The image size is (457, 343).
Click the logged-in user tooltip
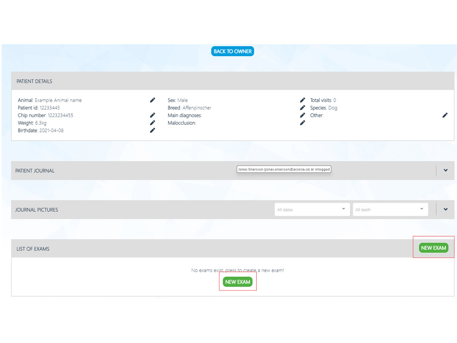(284, 169)
